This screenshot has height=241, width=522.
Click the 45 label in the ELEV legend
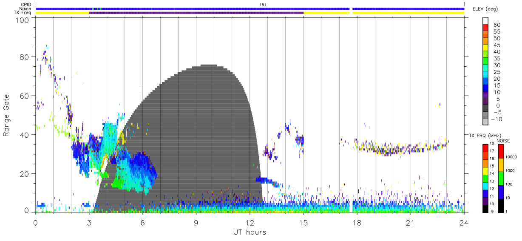(496, 45)
